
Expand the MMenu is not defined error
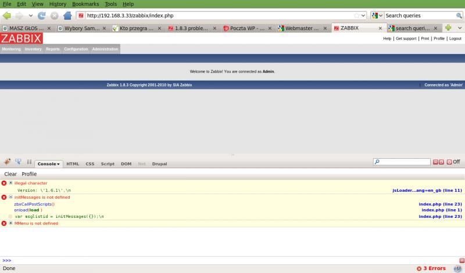pyautogui.click(x=10, y=223)
